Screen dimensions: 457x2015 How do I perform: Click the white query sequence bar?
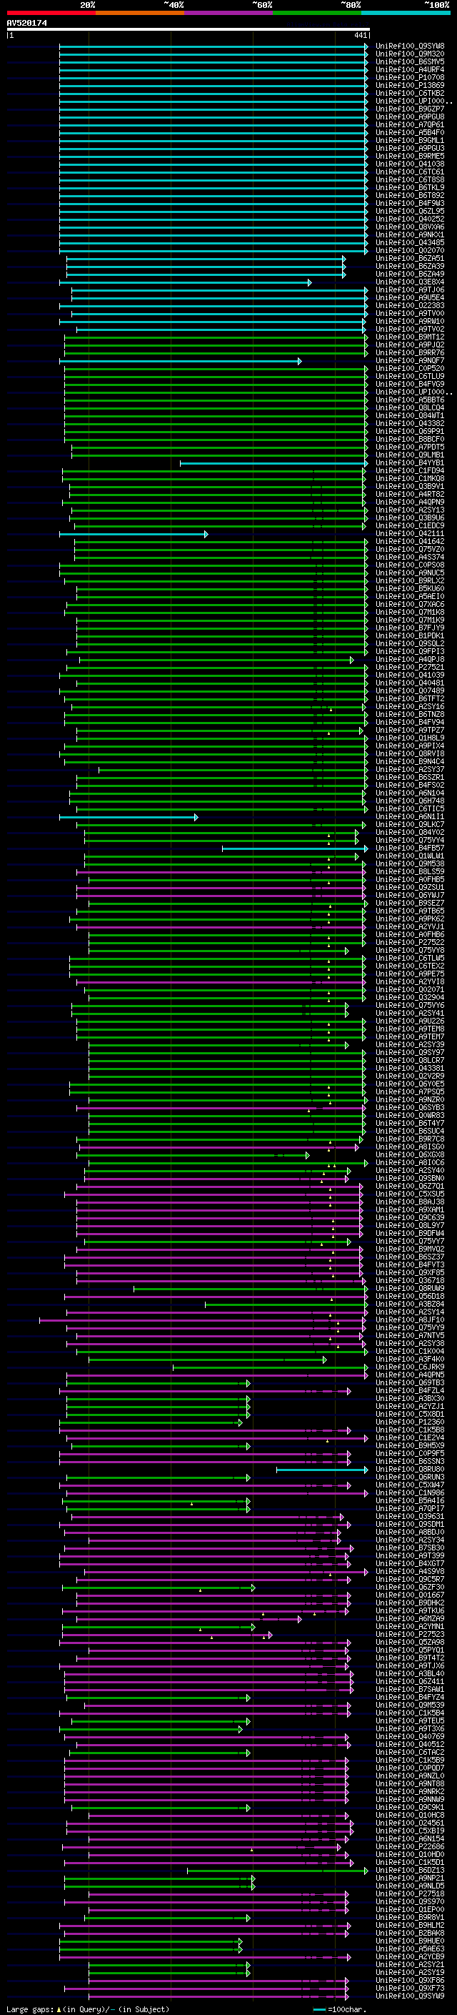pos(189,29)
